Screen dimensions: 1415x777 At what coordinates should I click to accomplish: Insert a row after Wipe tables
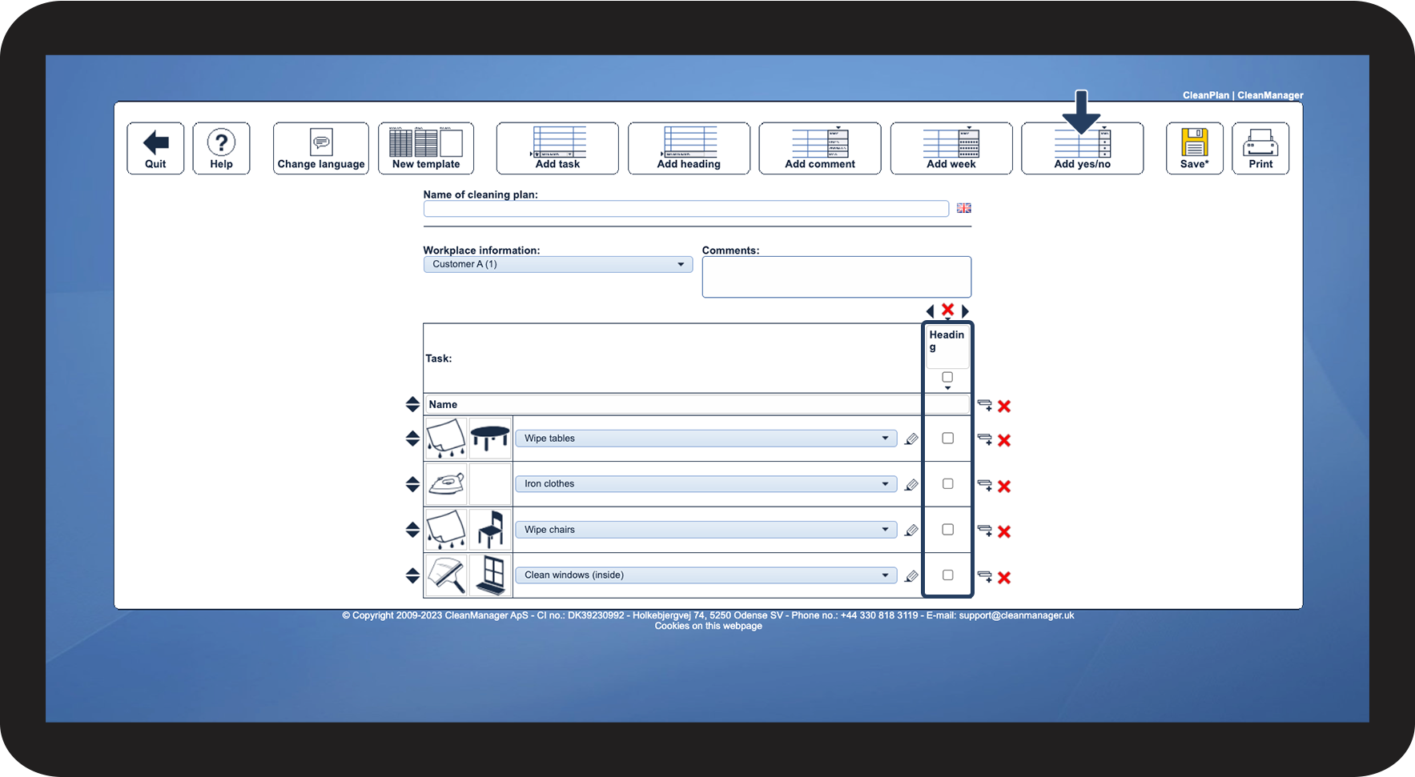[x=985, y=439]
